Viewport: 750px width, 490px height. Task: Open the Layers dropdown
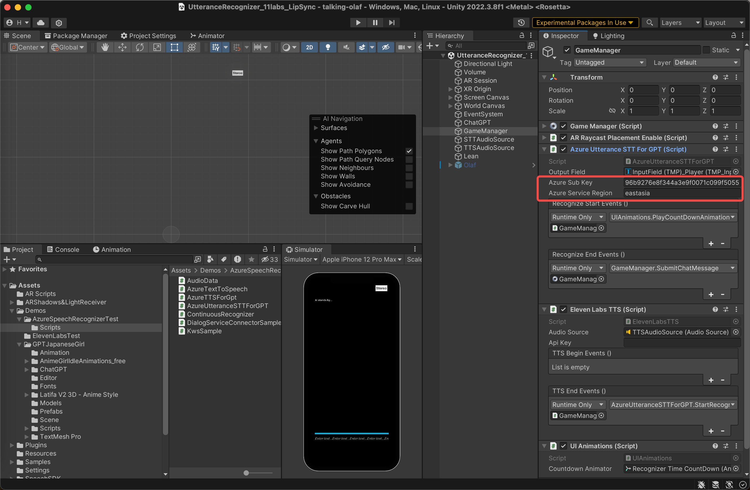pyautogui.click(x=680, y=23)
